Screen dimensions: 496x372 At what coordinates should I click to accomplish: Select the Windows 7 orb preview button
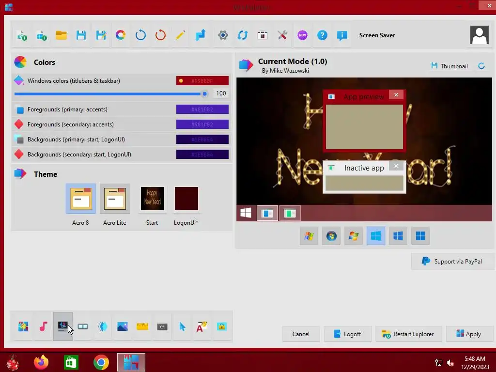331,236
